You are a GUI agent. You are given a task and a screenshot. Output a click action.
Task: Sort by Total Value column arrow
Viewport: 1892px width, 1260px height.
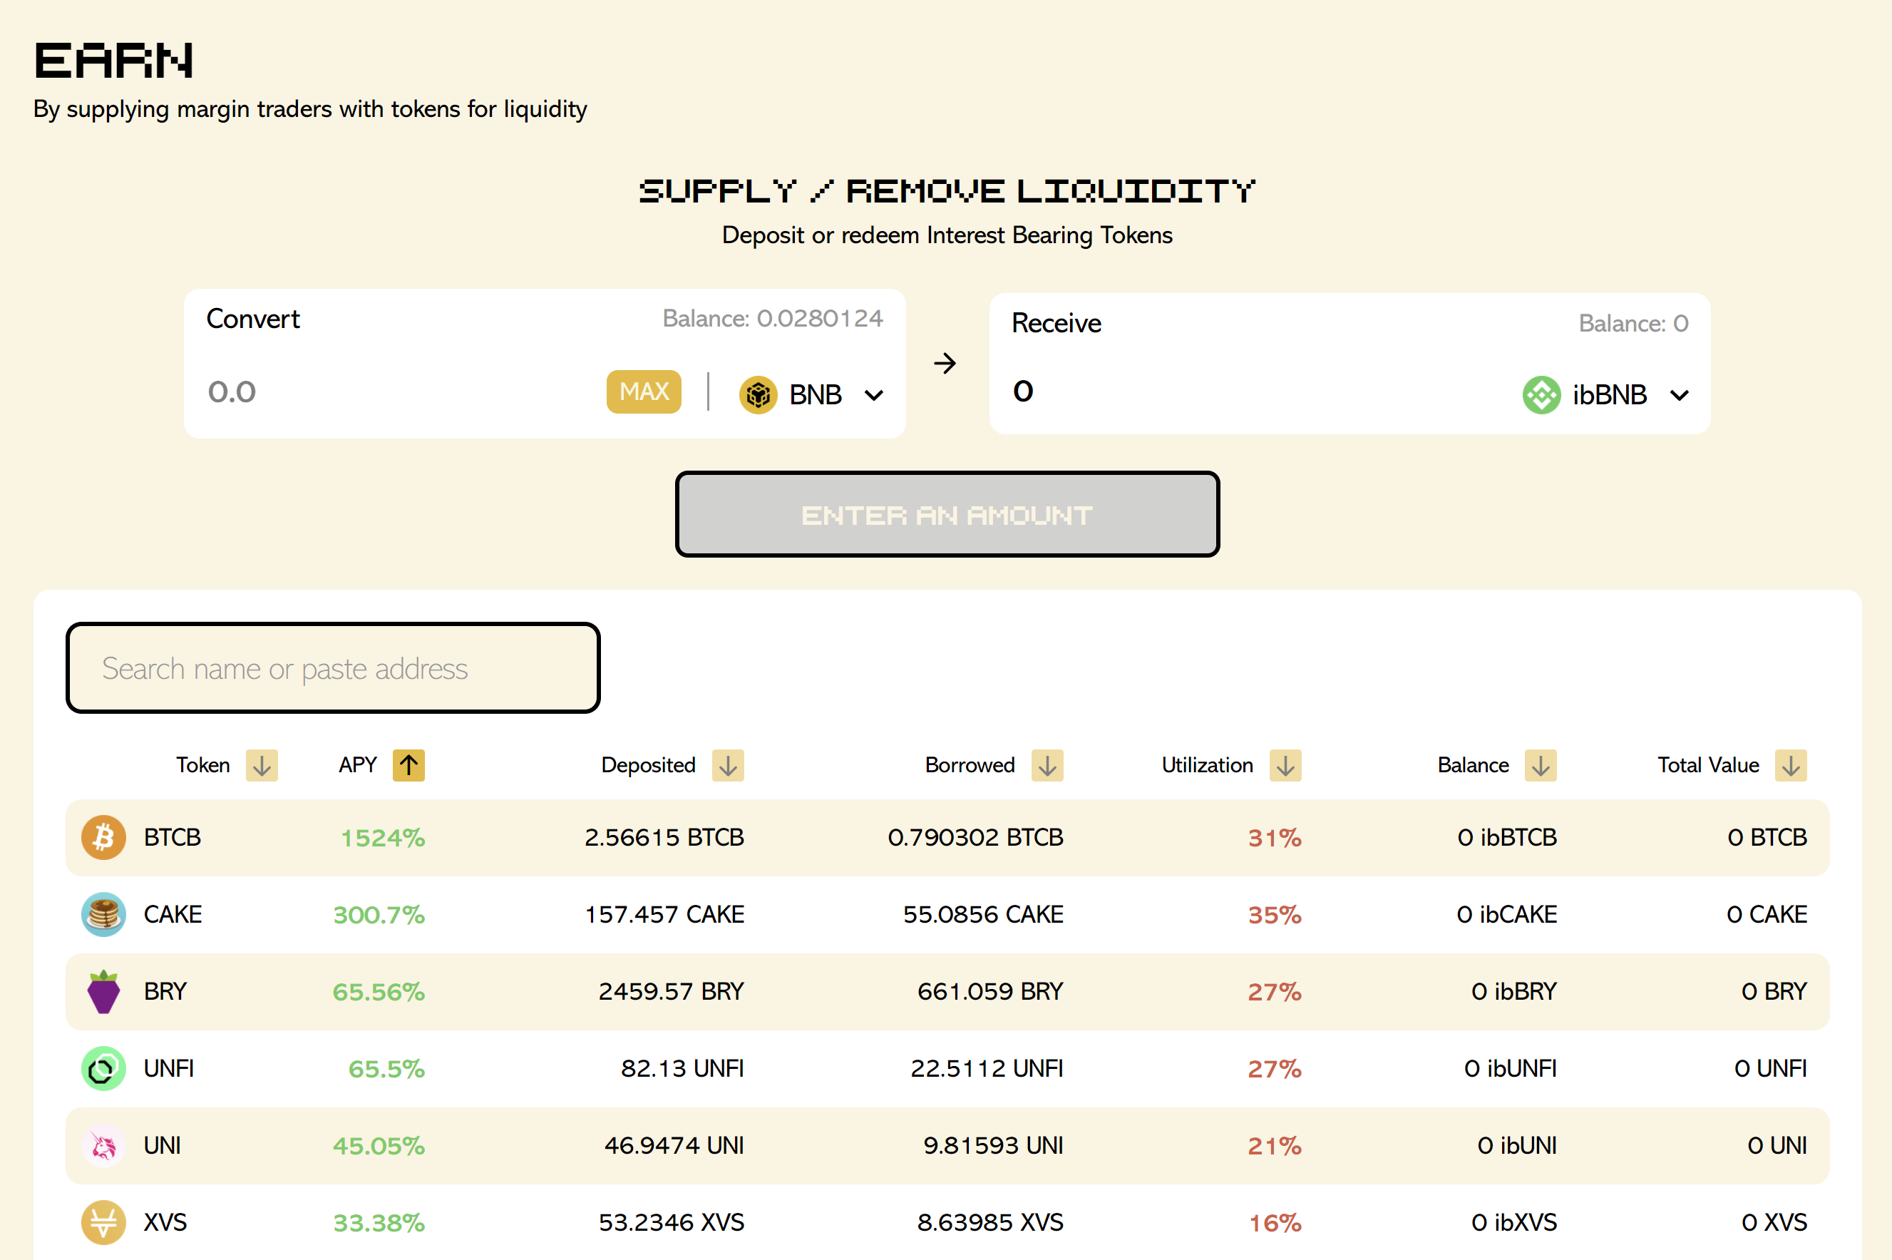(x=1791, y=765)
